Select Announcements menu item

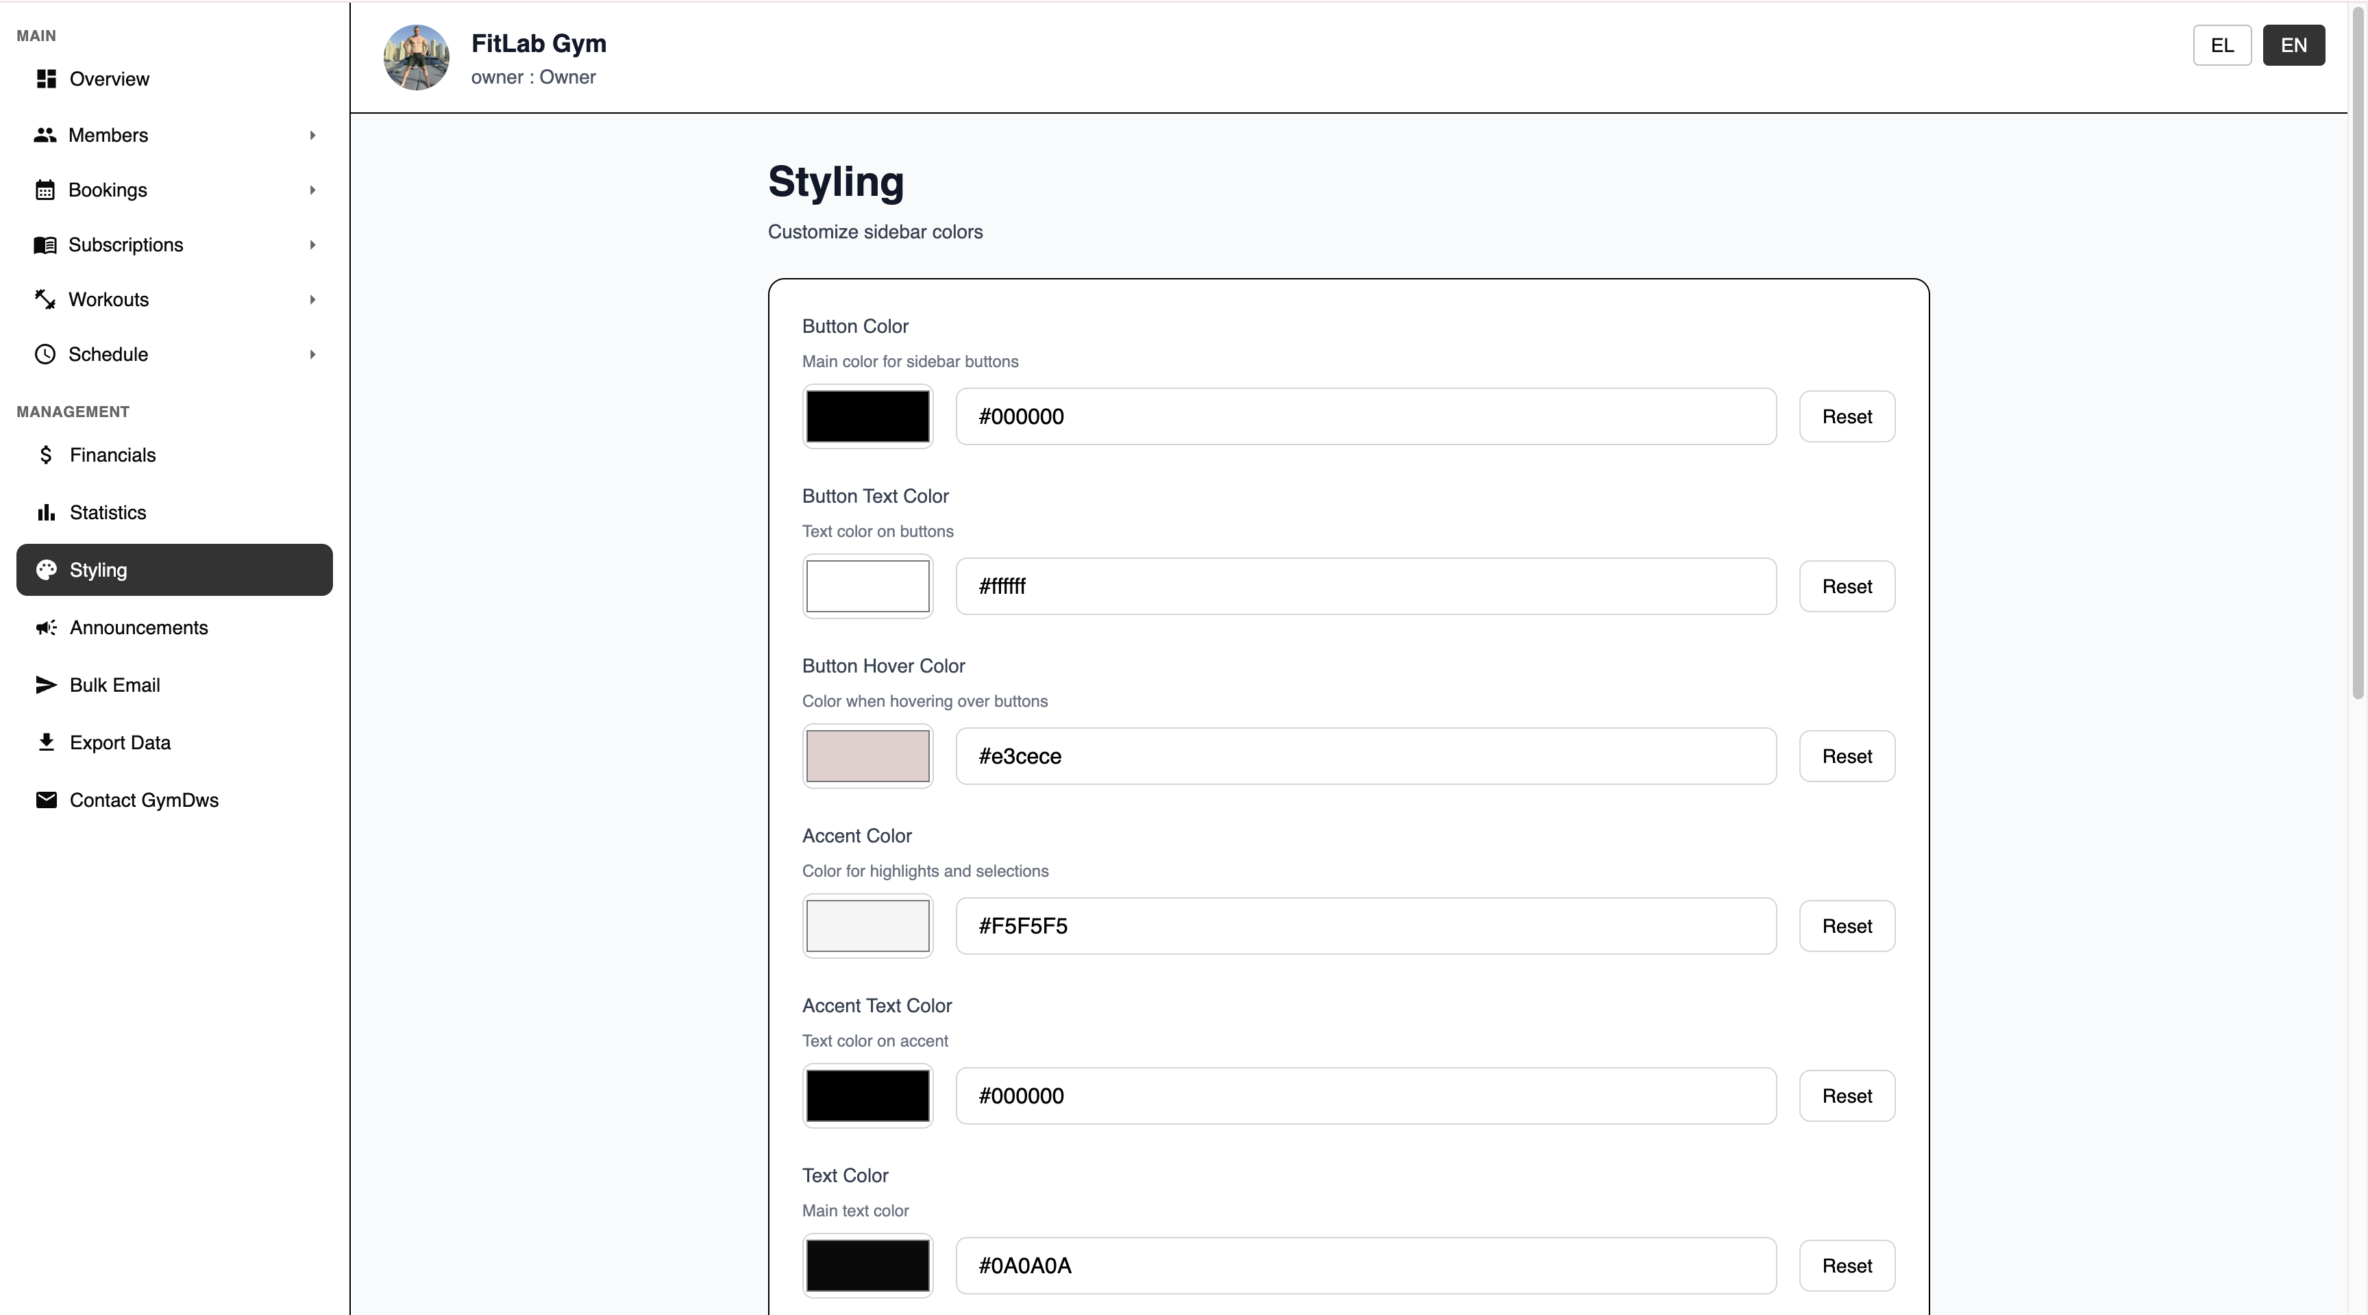click(175, 627)
